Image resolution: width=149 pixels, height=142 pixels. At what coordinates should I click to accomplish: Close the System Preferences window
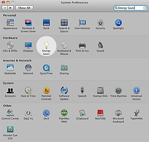point(3,2)
